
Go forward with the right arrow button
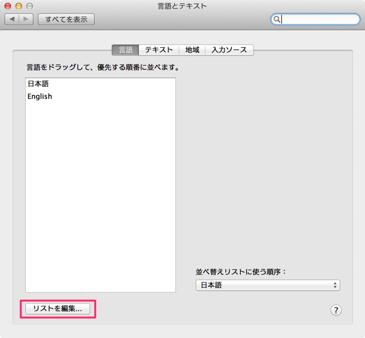click(x=26, y=19)
